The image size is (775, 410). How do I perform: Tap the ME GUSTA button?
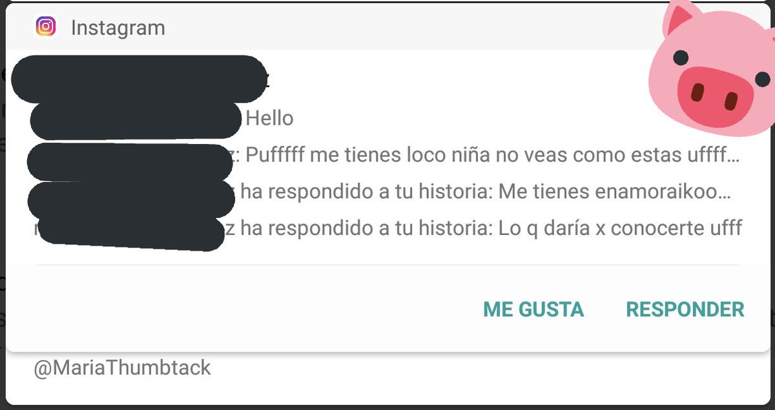[x=533, y=309]
